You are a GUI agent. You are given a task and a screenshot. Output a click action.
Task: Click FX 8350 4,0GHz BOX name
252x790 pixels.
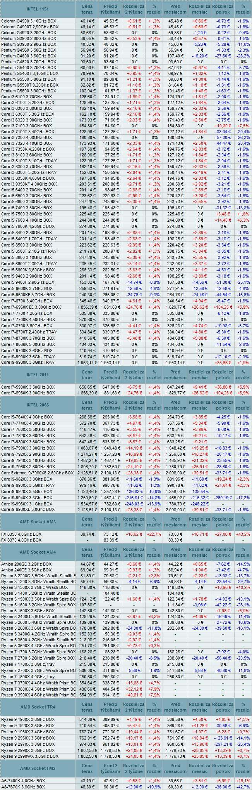21,534
